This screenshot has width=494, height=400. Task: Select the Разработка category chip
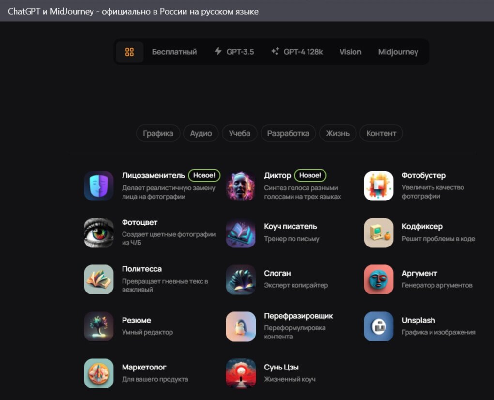coord(288,133)
